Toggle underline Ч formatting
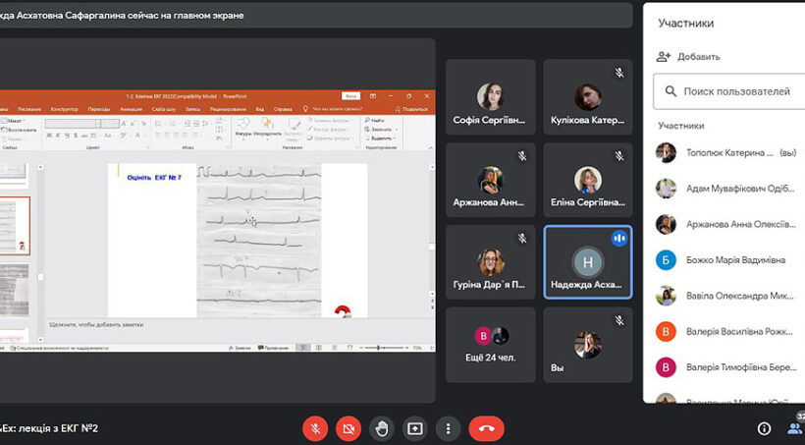Viewport: 805px width, 445px height. 67,136
